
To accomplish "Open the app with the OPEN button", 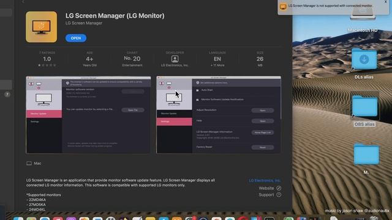I will point(76,38).
